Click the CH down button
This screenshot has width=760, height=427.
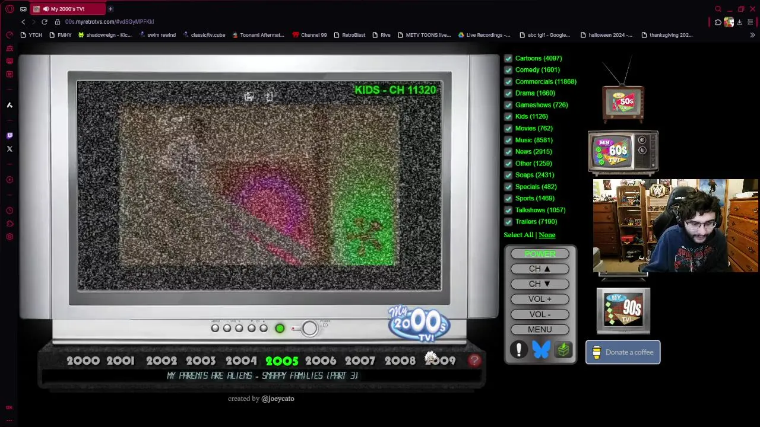[540, 284]
